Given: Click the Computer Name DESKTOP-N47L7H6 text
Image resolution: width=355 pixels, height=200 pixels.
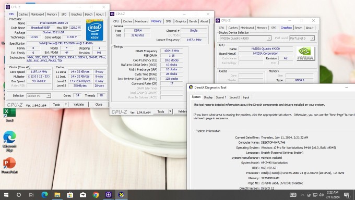Looking at the screenshot, I should coord(273,143).
